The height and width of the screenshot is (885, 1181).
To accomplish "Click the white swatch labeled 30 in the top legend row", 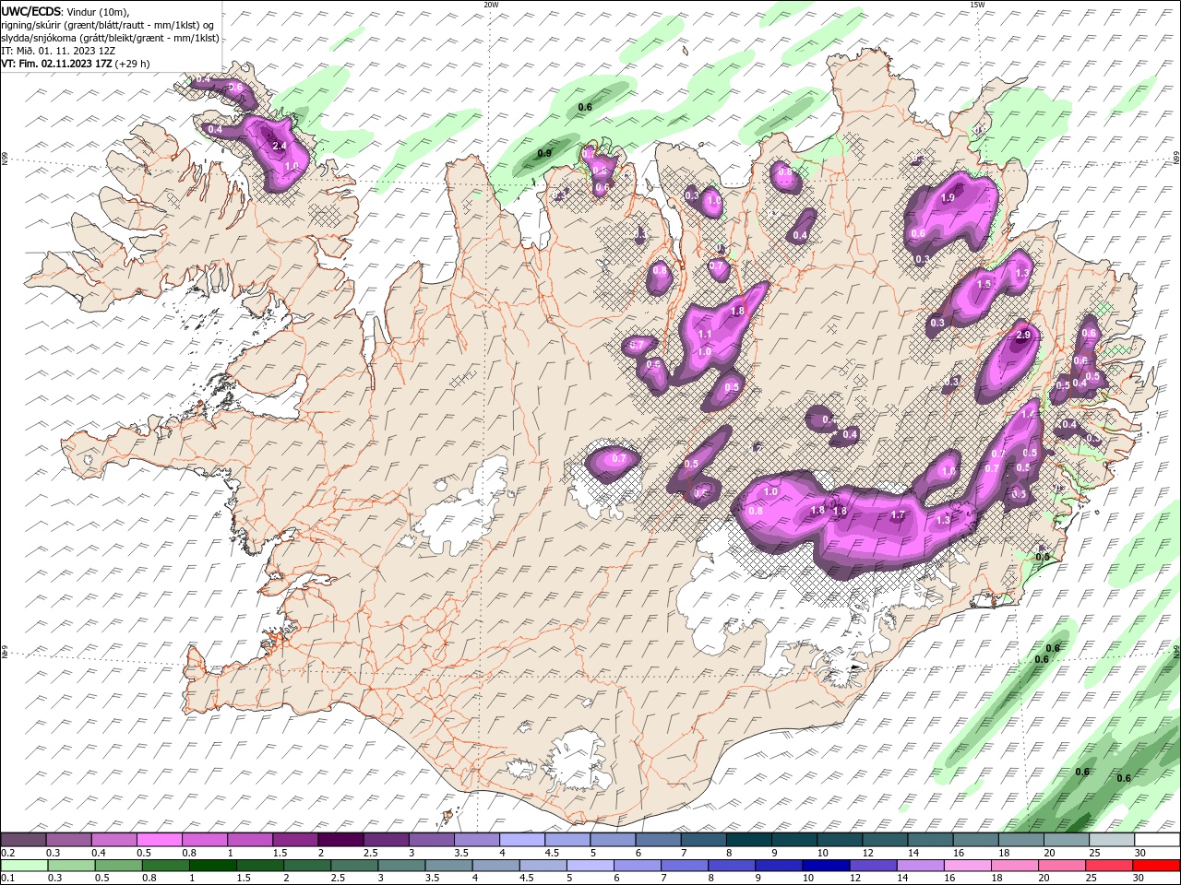I will pyautogui.click(x=1156, y=840).
